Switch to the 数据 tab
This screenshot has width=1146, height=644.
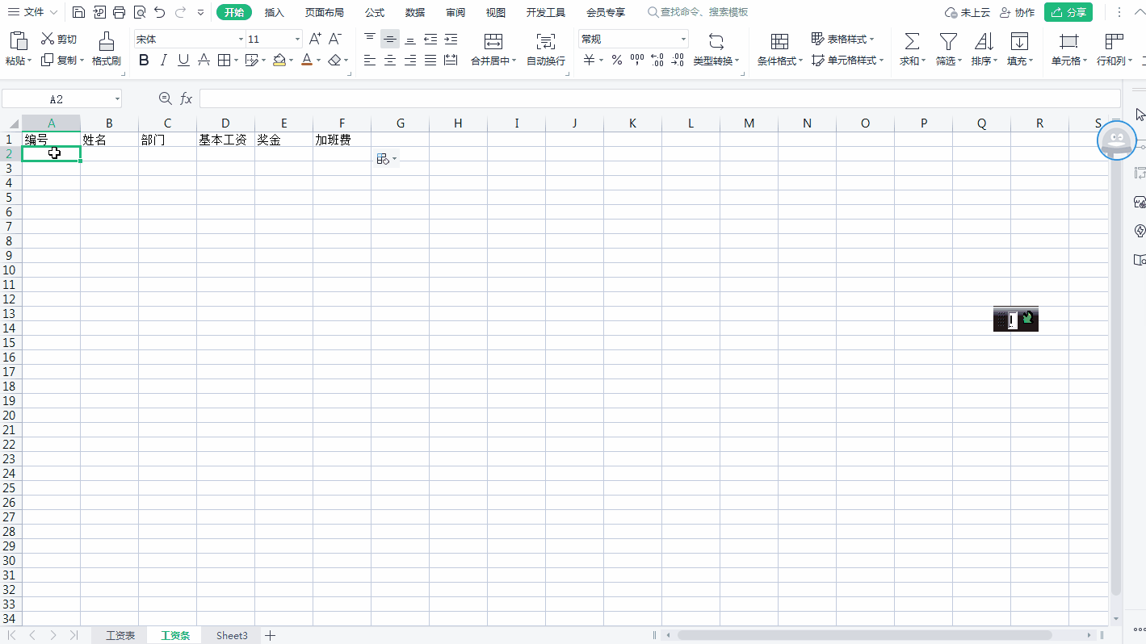[x=415, y=12]
